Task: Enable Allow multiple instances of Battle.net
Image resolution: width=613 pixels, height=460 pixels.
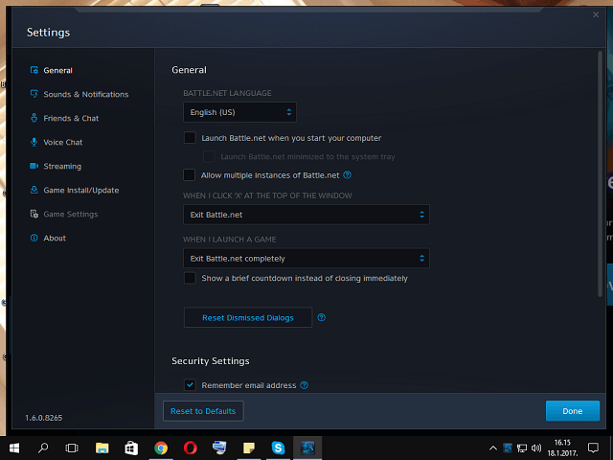Action: click(190, 174)
